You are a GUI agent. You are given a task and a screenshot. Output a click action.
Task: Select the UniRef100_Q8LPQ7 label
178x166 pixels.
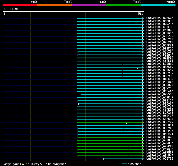160,131
